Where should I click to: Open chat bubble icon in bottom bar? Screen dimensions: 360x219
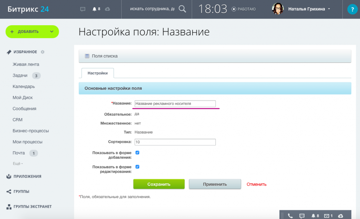point(302,215)
